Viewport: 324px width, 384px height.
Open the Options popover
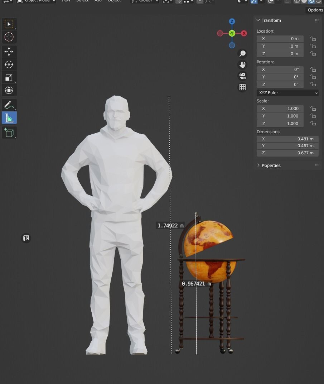(315, 10)
